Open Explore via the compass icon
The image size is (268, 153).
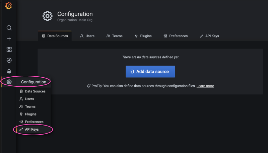click(9, 60)
